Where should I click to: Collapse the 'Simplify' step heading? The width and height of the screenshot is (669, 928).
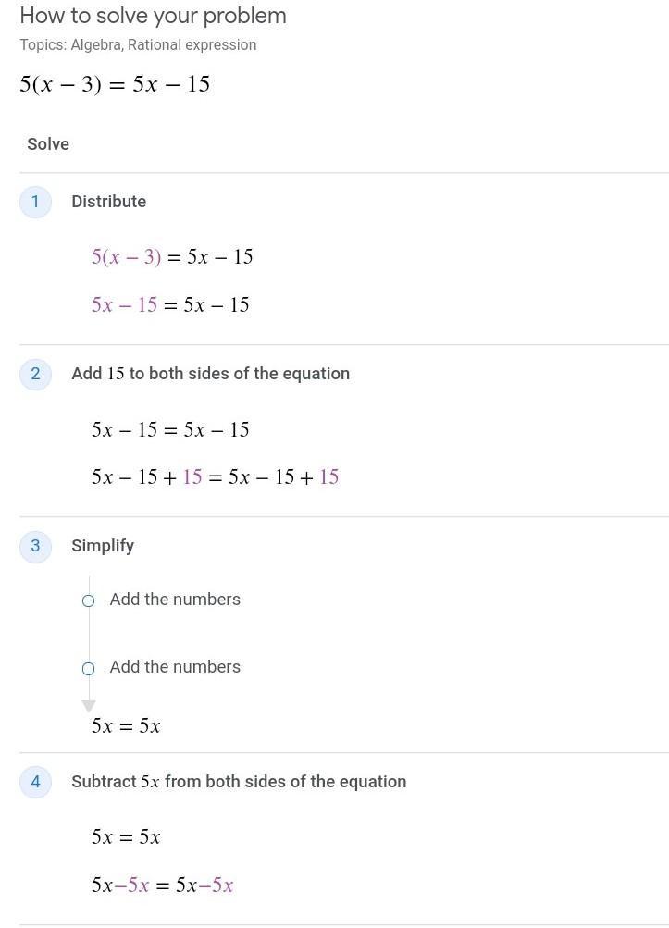[x=103, y=546]
